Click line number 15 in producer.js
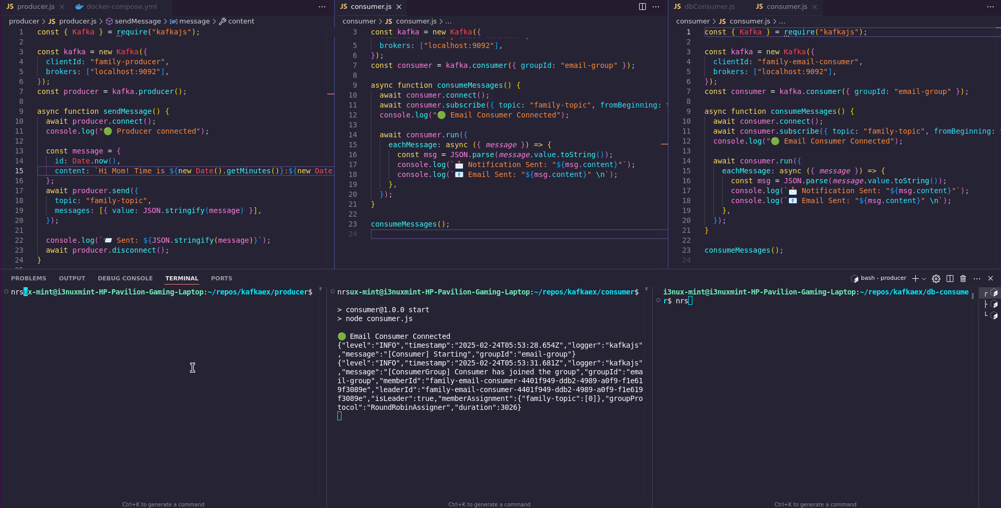 pyautogui.click(x=19, y=171)
